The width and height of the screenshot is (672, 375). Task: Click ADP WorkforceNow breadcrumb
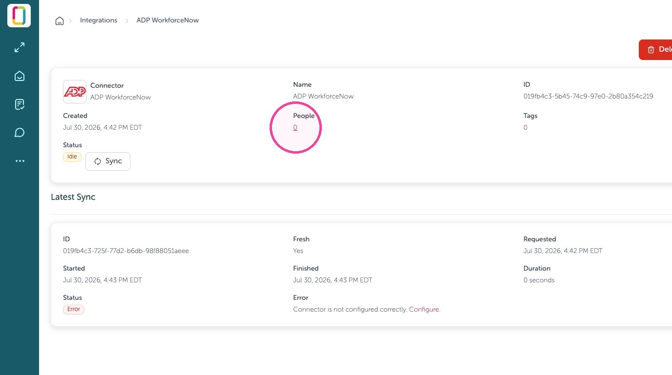(x=168, y=20)
